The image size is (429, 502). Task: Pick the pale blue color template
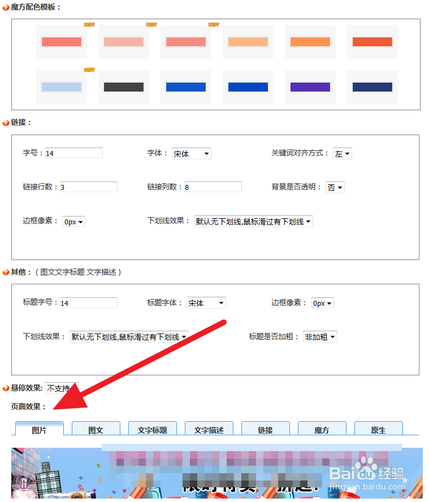62,87
